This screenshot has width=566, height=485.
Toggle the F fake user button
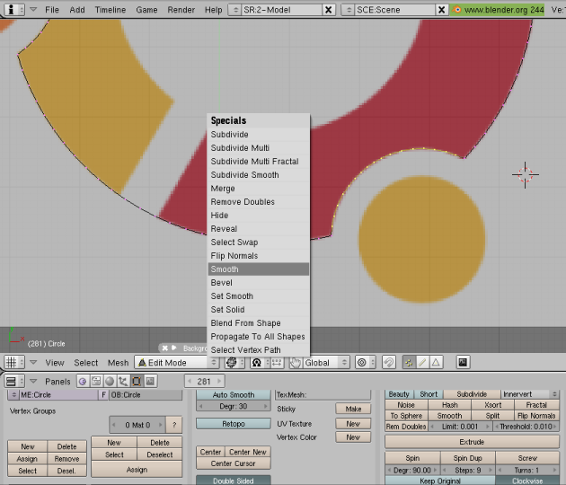pos(103,395)
